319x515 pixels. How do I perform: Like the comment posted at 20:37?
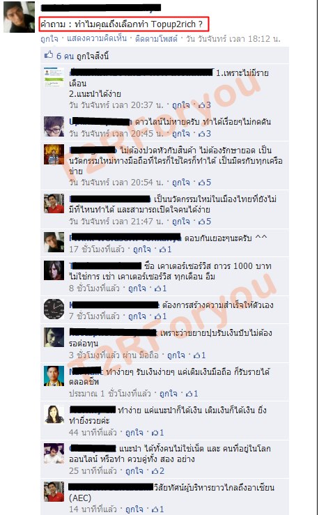181,105
